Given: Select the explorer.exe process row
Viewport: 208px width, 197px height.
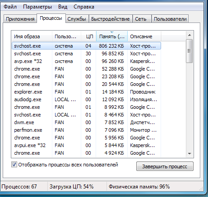Looking at the screenshot, I should [x=86, y=92].
